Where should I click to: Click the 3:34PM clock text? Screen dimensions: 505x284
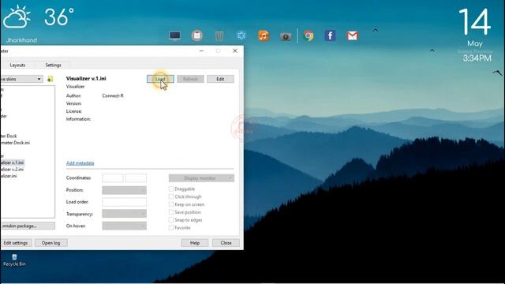point(477,58)
